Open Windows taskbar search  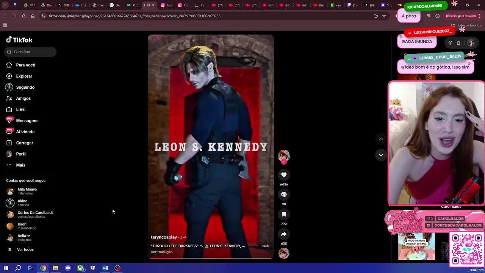pos(18,268)
